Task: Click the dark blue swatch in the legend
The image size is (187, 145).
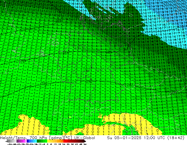Action: point(28,141)
